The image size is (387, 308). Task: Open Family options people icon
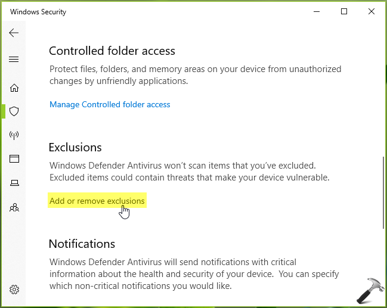click(14, 208)
